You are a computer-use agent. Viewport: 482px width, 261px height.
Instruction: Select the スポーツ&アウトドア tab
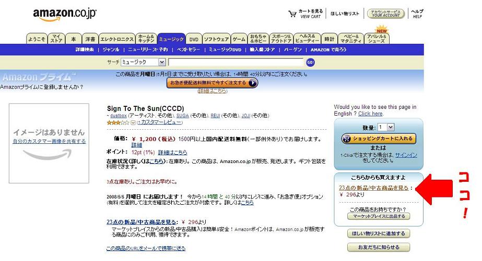click(x=281, y=39)
